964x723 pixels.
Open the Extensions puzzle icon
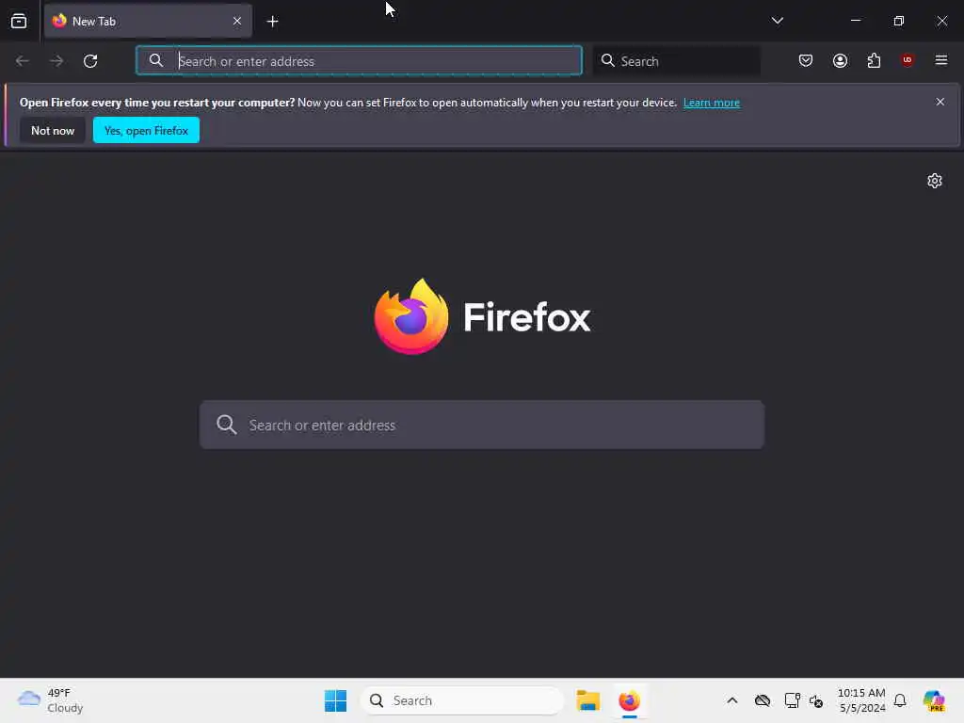[874, 60]
